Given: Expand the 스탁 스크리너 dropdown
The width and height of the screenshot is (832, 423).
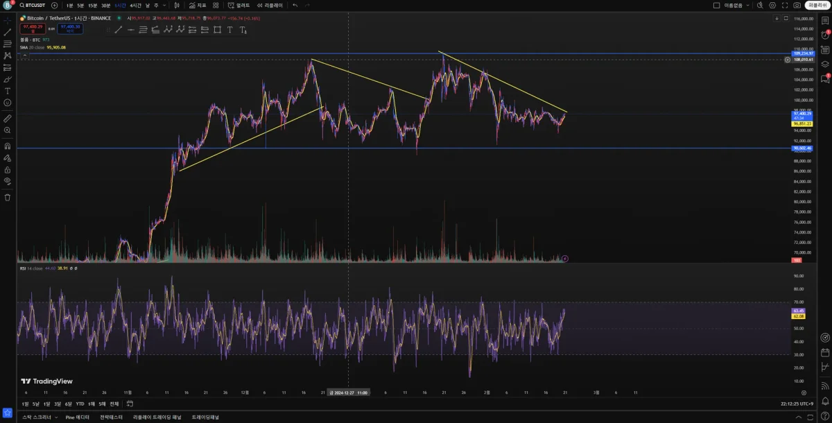Looking at the screenshot, I should (56, 417).
